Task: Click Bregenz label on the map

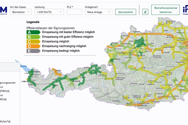Action: [37, 72]
